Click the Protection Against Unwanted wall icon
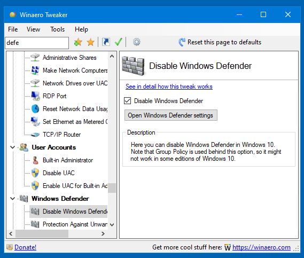304x258 pixels. pyautogui.click(x=35, y=224)
